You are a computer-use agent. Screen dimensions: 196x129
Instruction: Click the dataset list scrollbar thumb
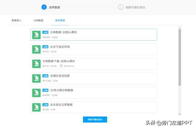point(180,57)
